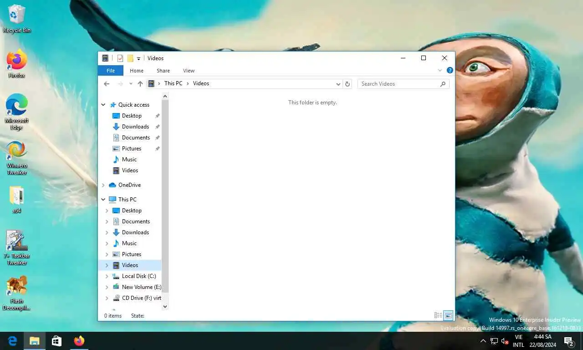583x350 pixels.
Task: Open the Home ribbon tab
Action: (x=137, y=71)
